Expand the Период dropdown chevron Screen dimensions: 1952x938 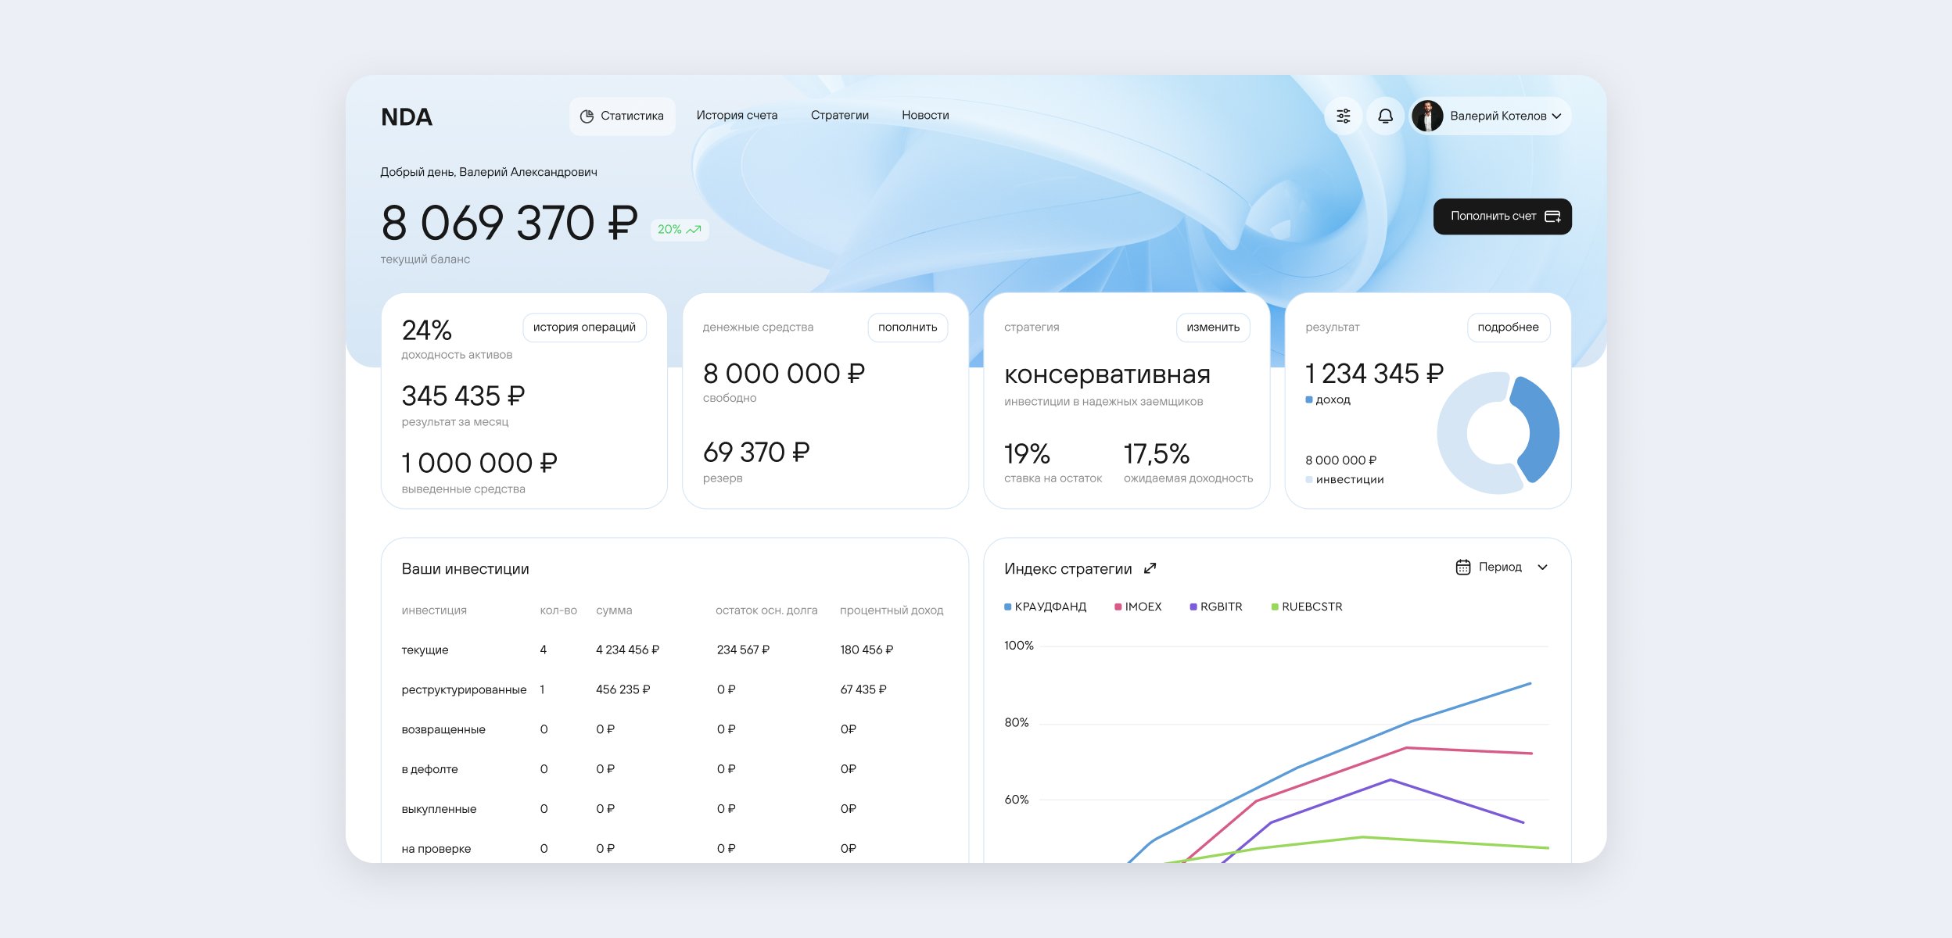[1542, 567]
